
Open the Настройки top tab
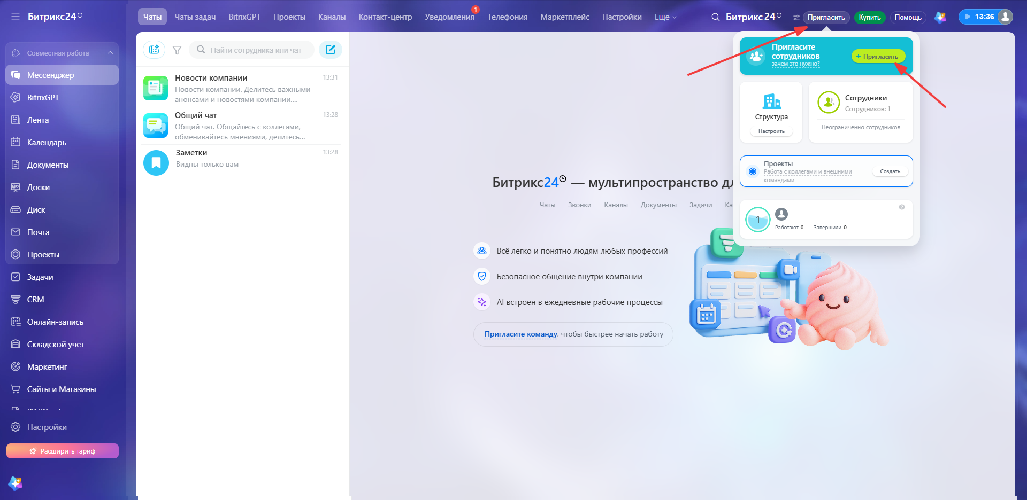click(622, 17)
